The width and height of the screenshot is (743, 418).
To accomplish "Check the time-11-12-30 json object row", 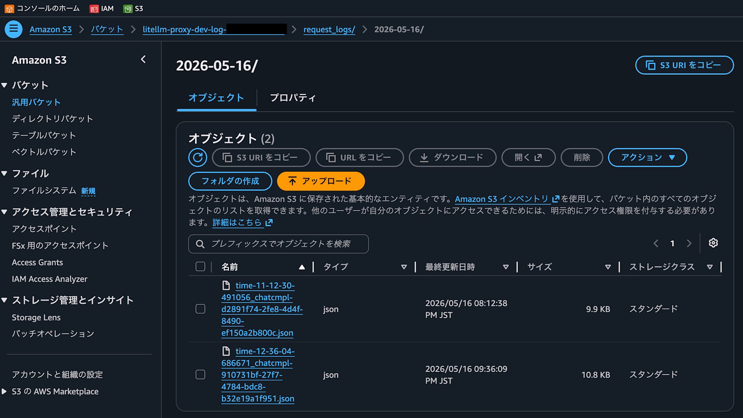I will (200, 309).
